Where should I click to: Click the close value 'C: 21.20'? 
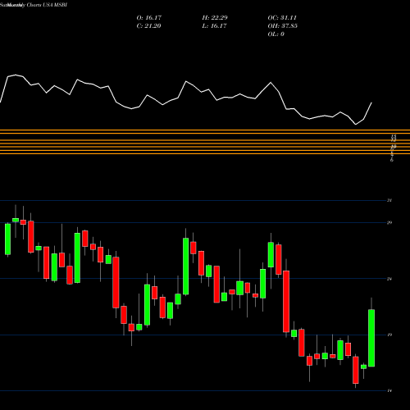tap(148, 26)
